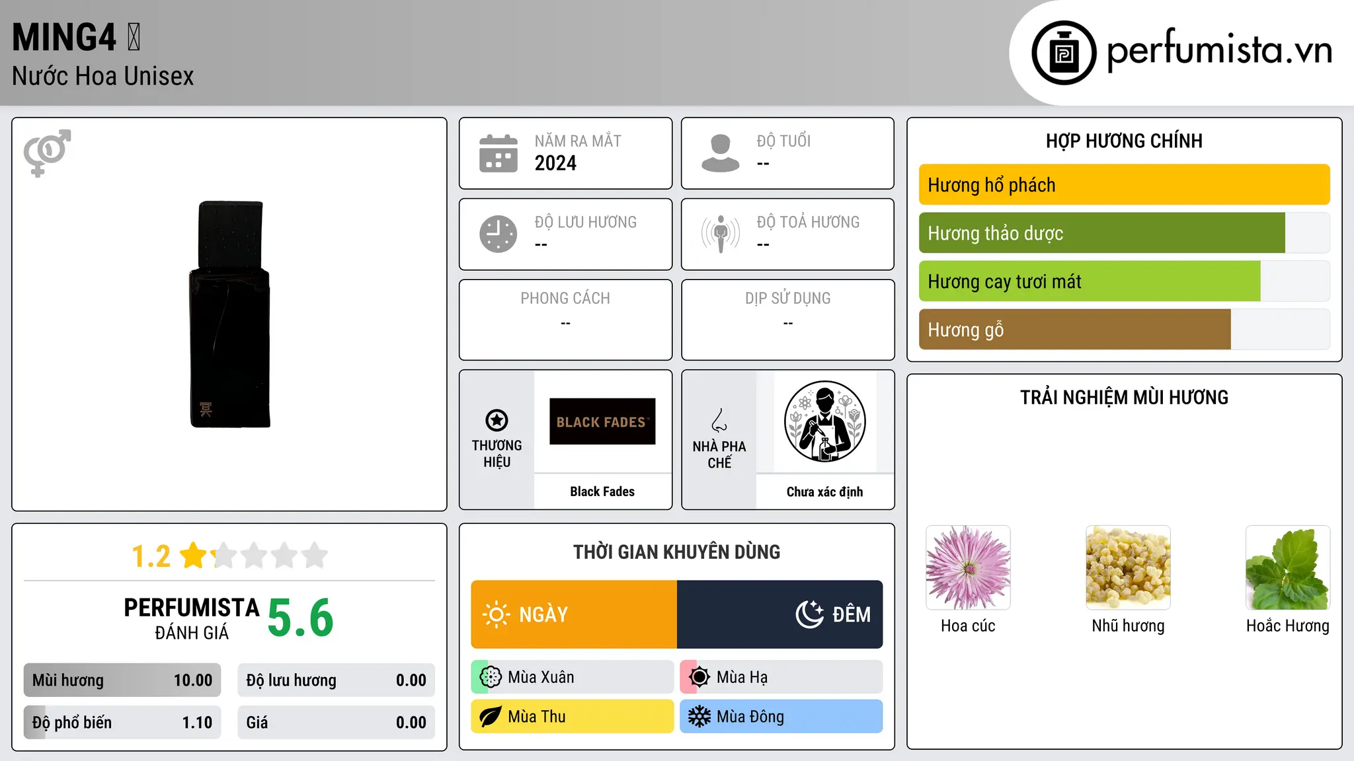Click the flower icon for Mùa Xuân
This screenshot has width=1354, height=761.
pos(491,677)
